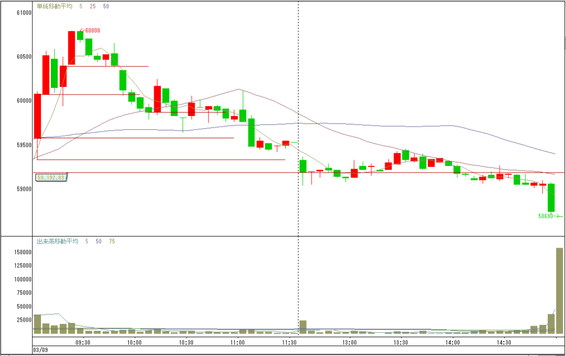Image resolution: width=566 pixels, height=356 pixels.
Task: Click the 150000 volume axis label
Action: pos(23,252)
